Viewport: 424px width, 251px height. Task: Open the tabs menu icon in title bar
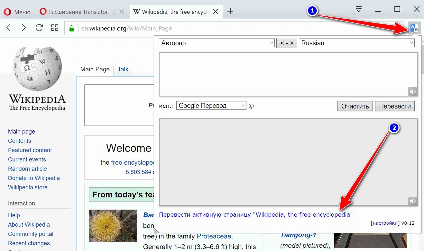pos(359,9)
